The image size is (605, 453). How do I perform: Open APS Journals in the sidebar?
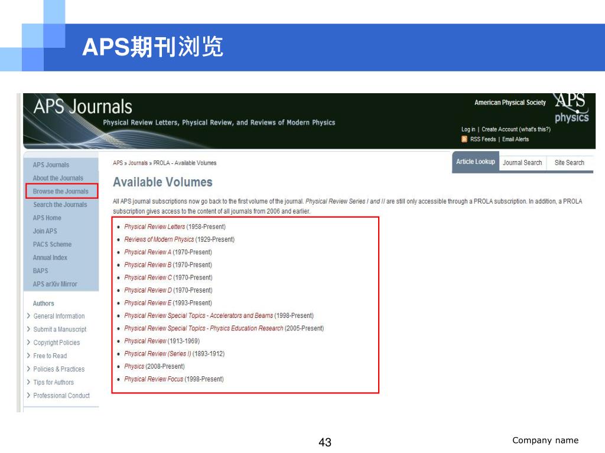(x=51, y=165)
